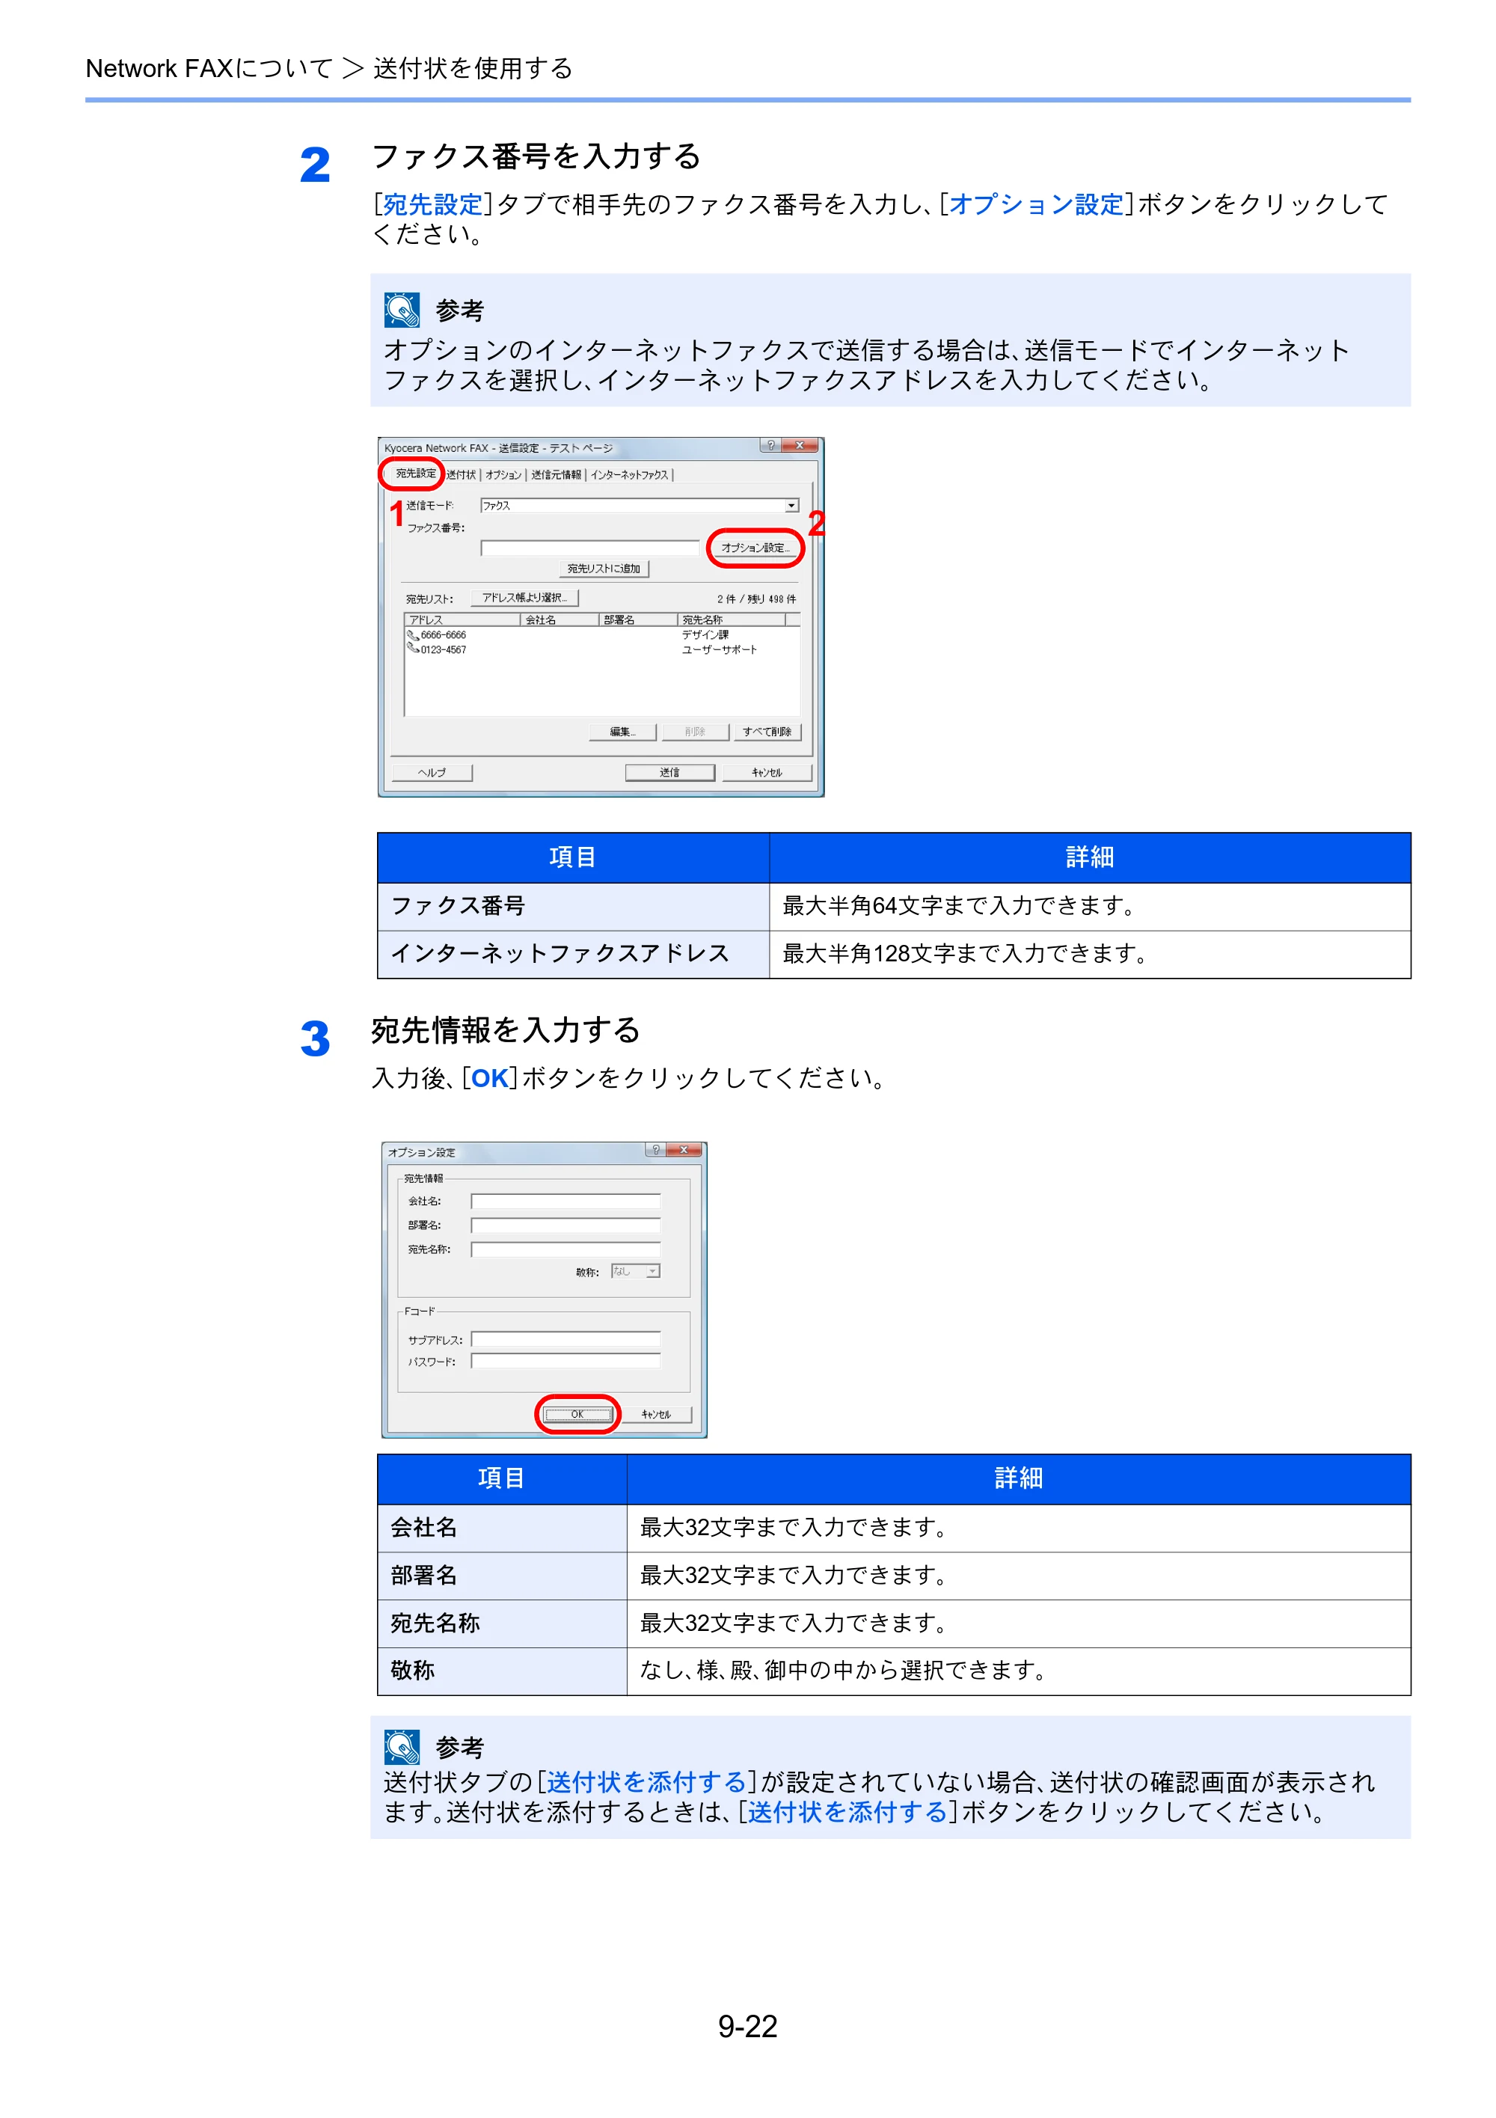Image resolution: width=1496 pixels, height=2118 pixels.
Task: Click the 送付状を添付する link after 送付状タブの
Action: tap(646, 1782)
